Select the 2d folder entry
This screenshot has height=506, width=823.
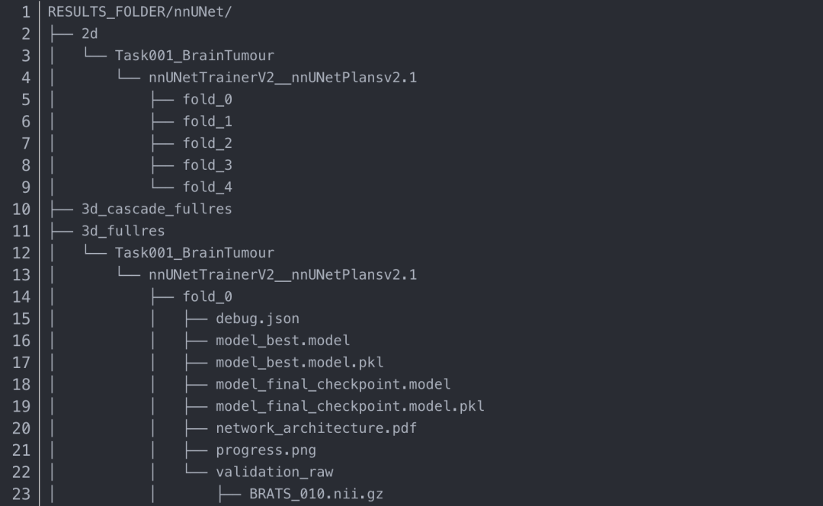[89, 34]
